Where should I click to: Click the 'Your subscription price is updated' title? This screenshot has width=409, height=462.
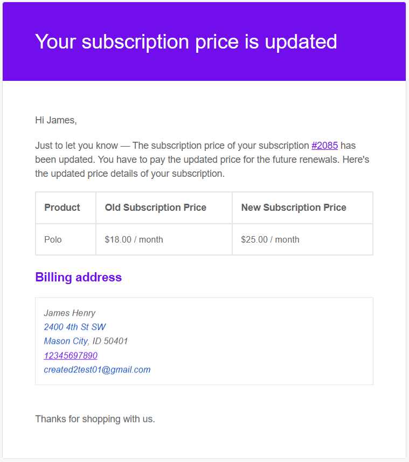coord(186,42)
